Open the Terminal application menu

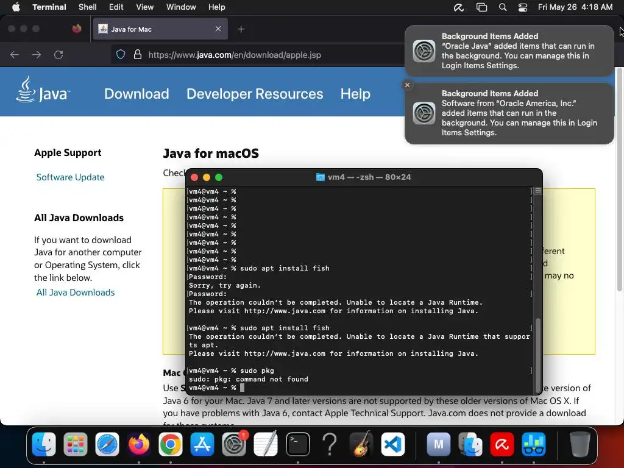49,7
